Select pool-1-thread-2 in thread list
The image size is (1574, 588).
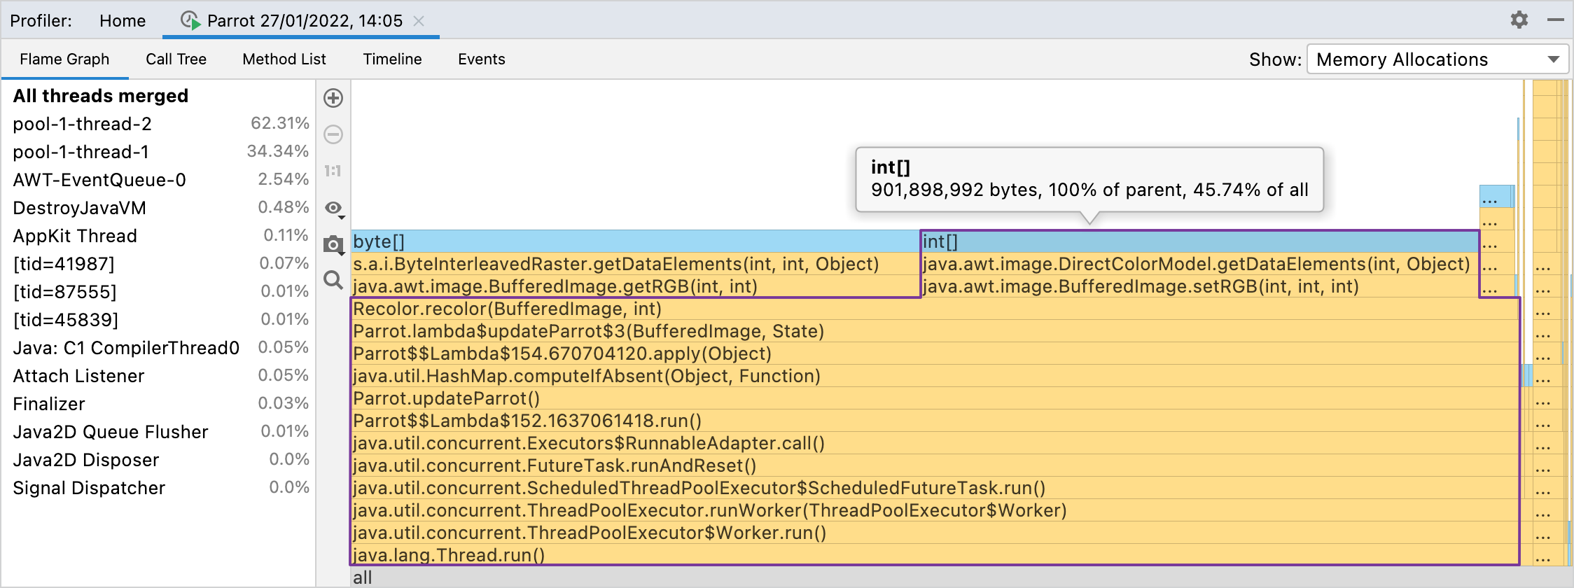[x=83, y=124]
